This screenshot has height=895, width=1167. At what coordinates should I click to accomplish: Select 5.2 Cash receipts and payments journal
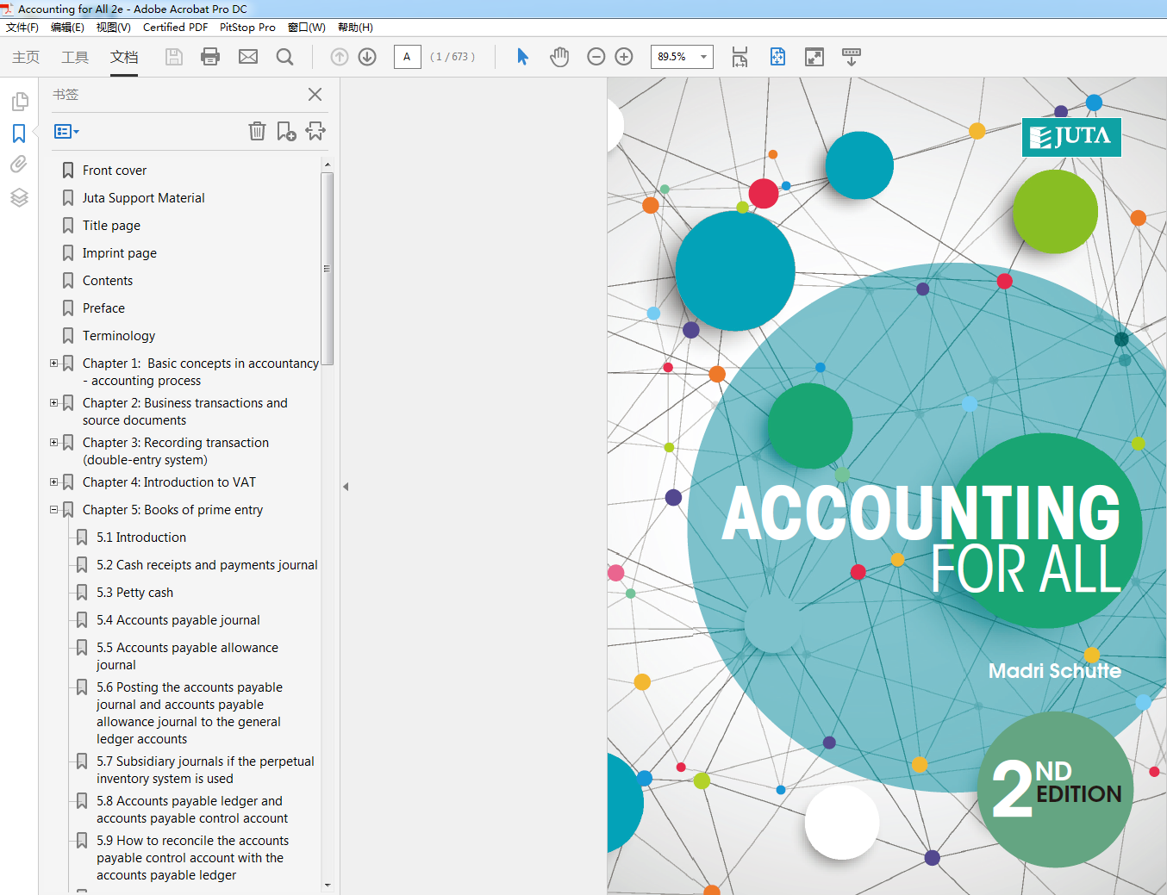[x=207, y=565]
